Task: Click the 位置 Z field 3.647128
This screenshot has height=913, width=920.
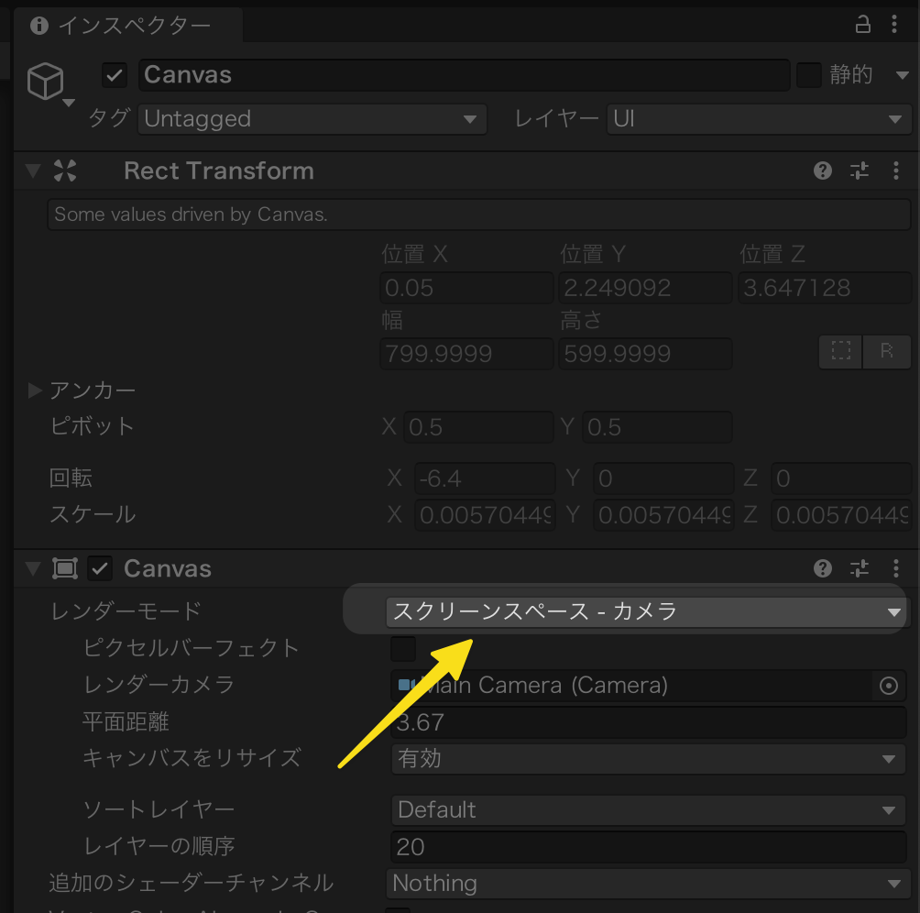Action: 825,288
